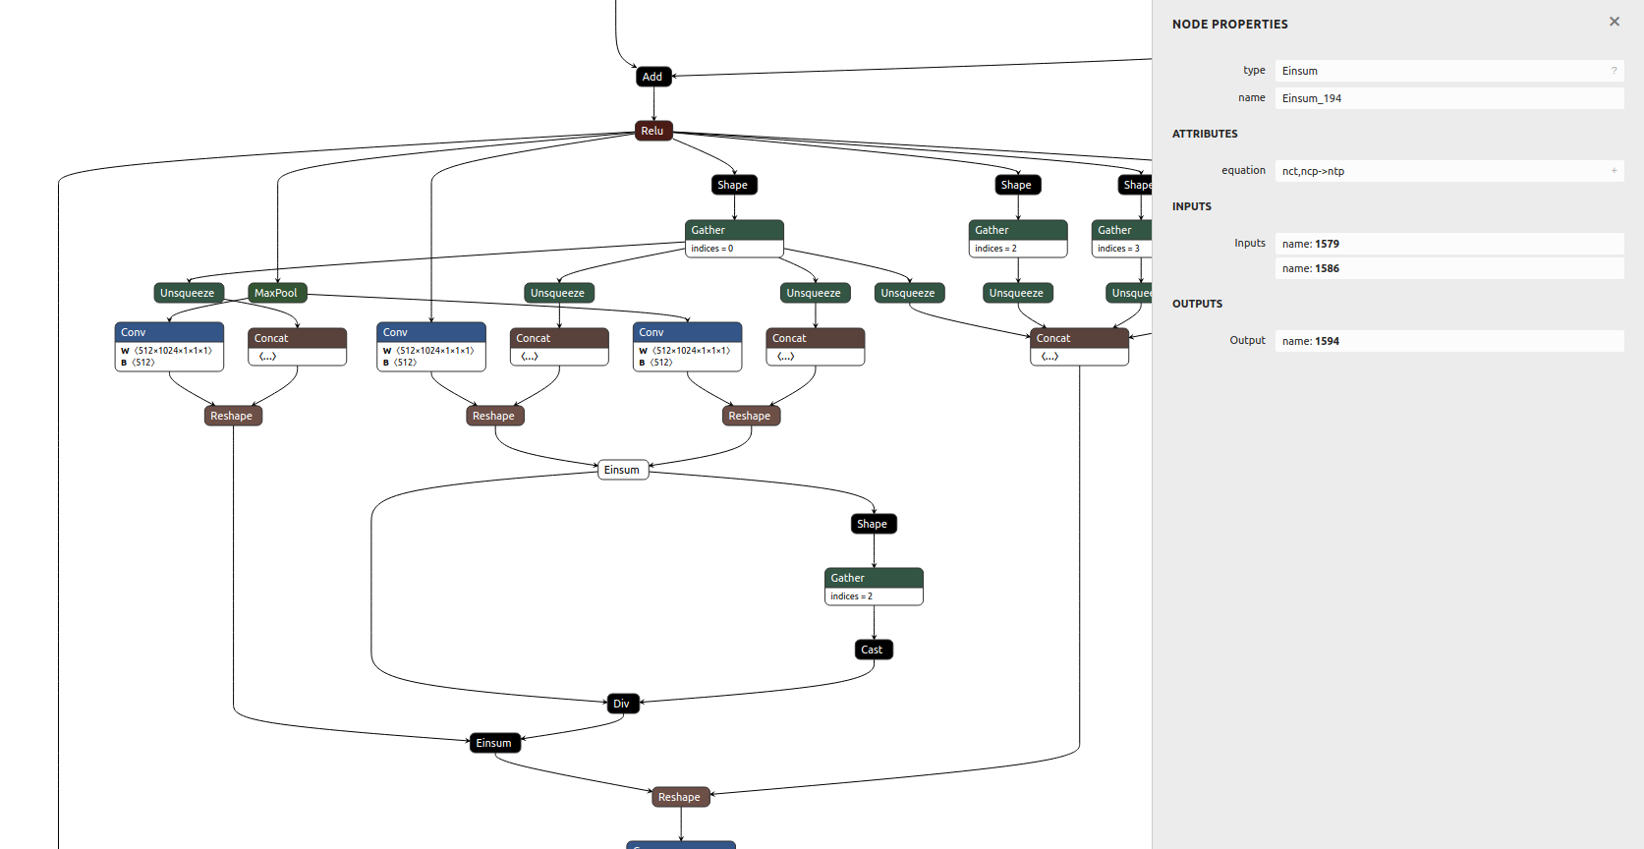
Task: Expand equation attribute using plus icon
Action: 1614,171
